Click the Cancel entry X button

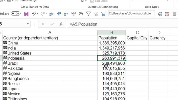[43, 24]
